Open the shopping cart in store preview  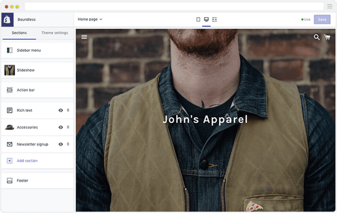click(x=327, y=37)
